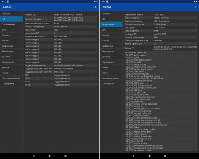The height and width of the screenshot is (159, 199).
Task: Tap the Число ядер ЦП row
Action: pos(61,33)
